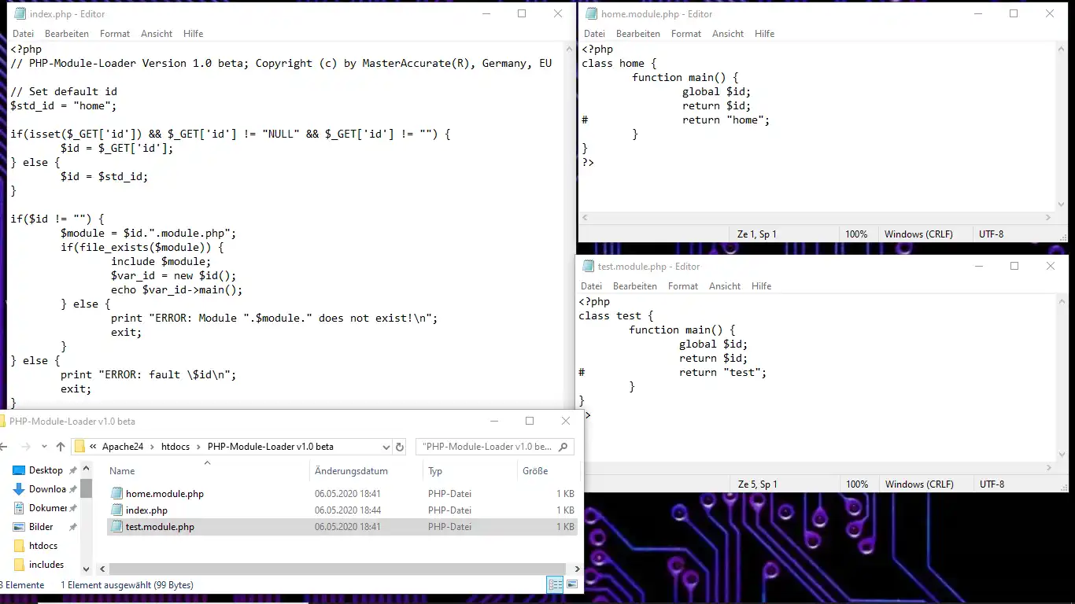Navigate to Apache24 in the address bar
Image resolution: width=1075 pixels, height=604 pixels.
pyautogui.click(x=123, y=447)
